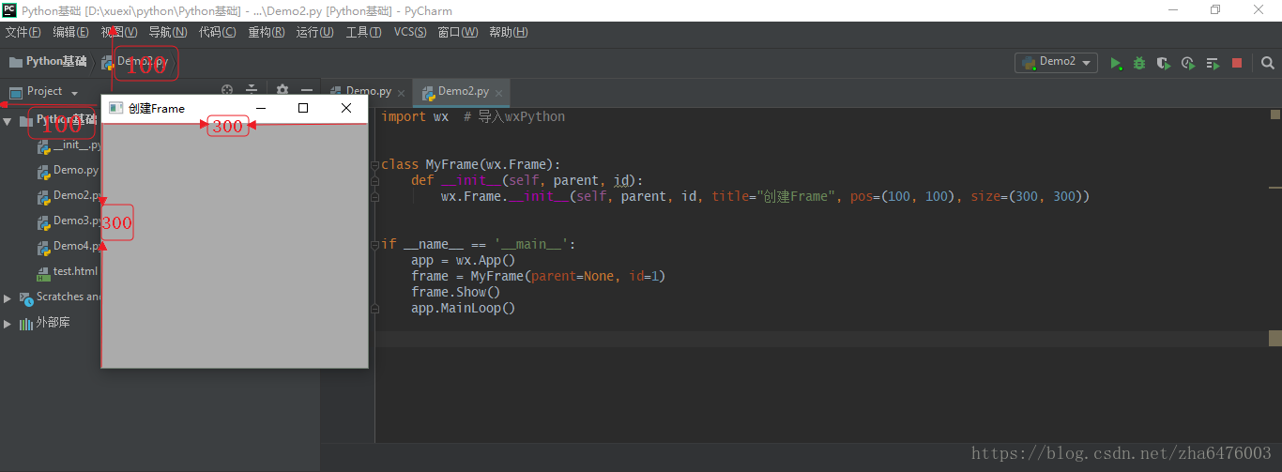The width and height of the screenshot is (1282, 472).
Task: Click the frame.Show() code line
Action: [x=455, y=292]
